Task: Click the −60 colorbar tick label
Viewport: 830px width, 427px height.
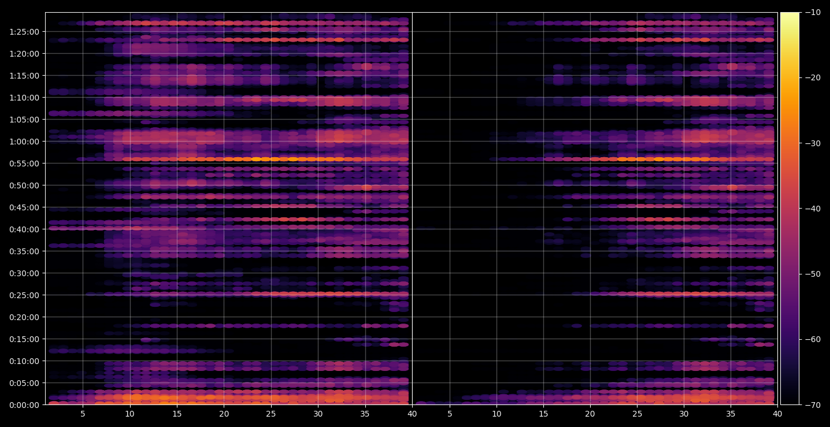Action: (813, 339)
